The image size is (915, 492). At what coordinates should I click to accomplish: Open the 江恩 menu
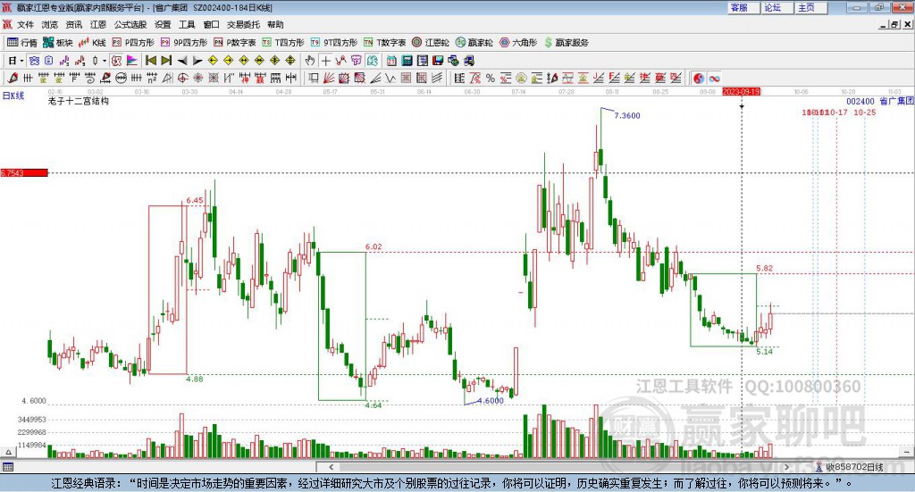[98, 24]
